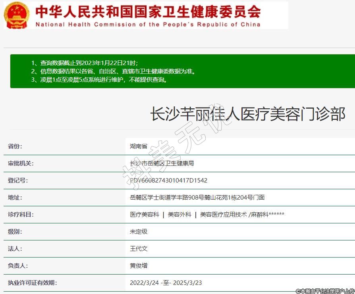
Task: Click the registration number PDY66082743010417D1542
Action: pos(169,180)
